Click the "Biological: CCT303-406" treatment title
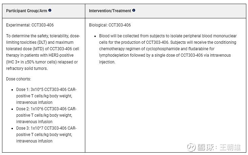Image resolution: width=248 pixels, height=155 pixels. pyautogui.click(x=110, y=25)
